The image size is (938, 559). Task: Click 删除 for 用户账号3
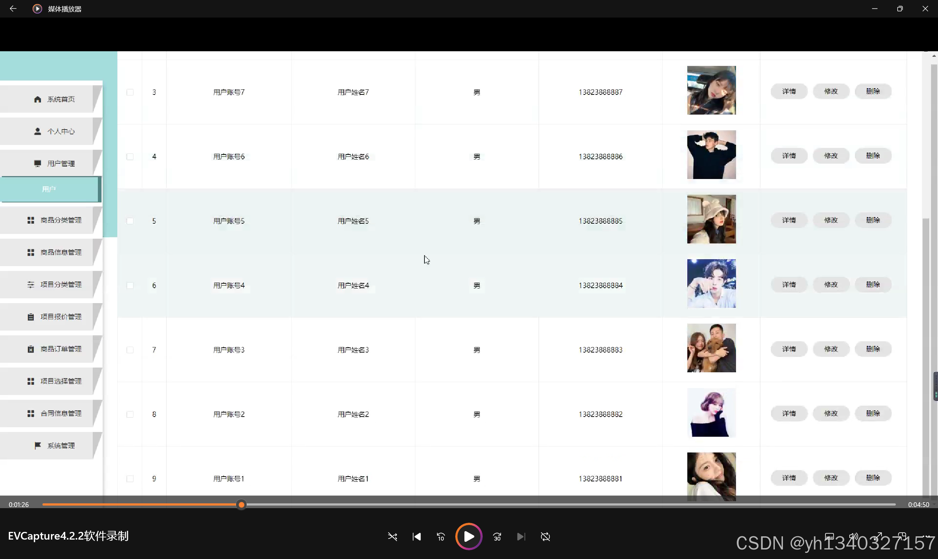[x=873, y=349]
